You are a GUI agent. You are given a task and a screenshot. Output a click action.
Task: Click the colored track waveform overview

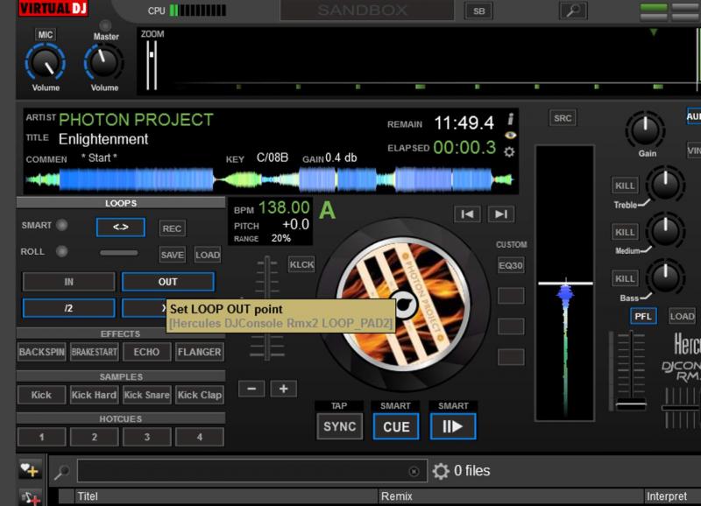point(271,179)
